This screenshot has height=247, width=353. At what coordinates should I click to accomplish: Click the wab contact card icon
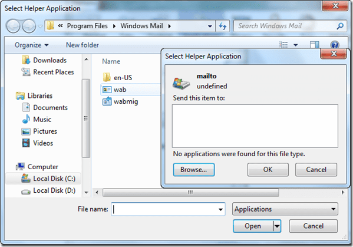click(x=107, y=90)
